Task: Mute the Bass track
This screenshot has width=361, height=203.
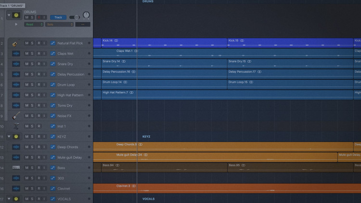Action: pyautogui.click(x=26, y=168)
